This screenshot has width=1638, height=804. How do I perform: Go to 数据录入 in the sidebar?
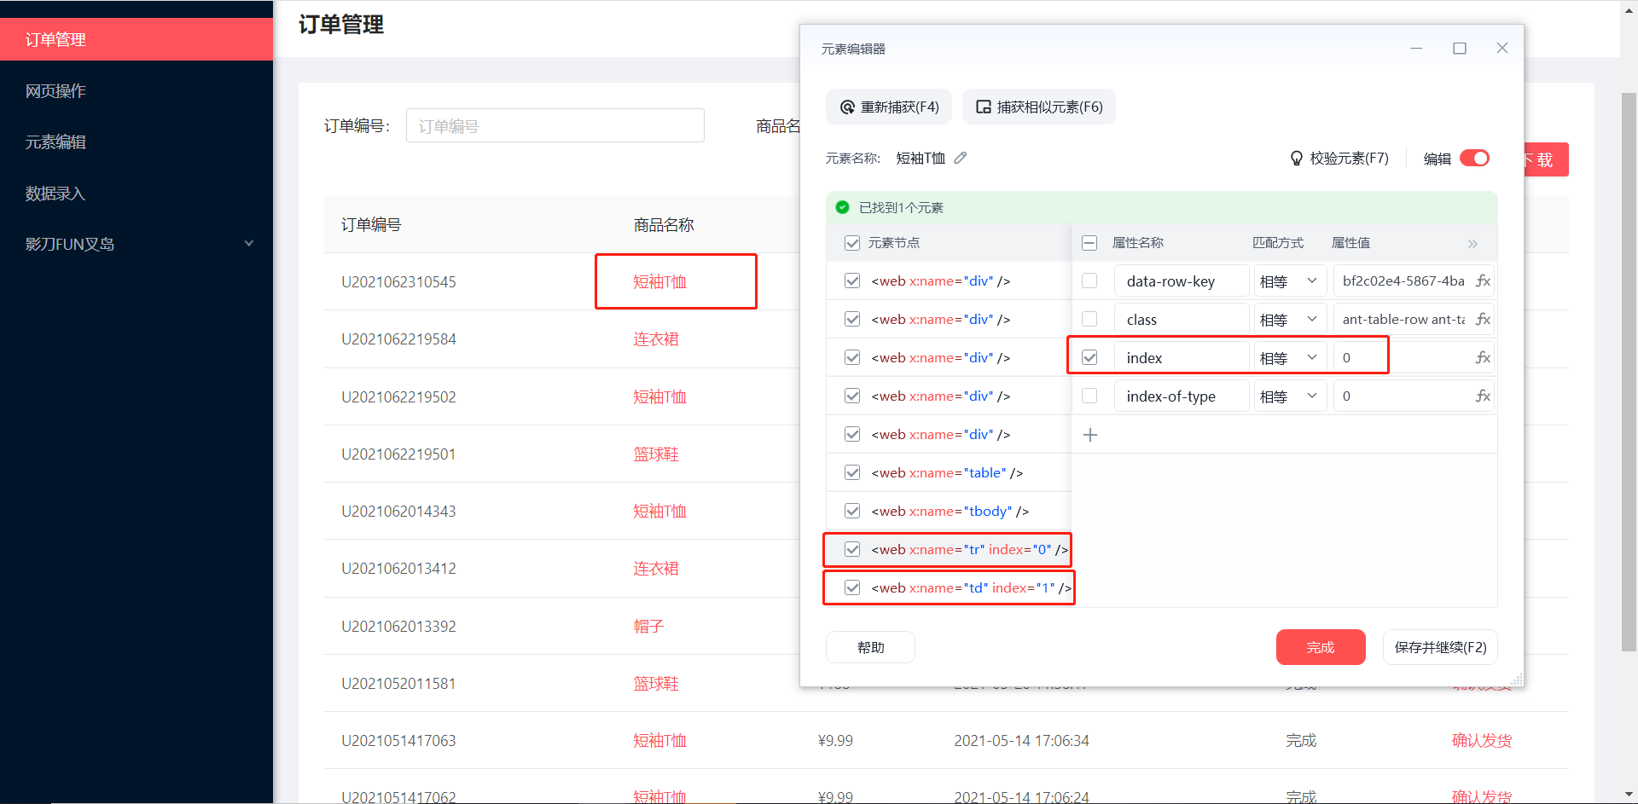pyautogui.click(x=55, y=194)
